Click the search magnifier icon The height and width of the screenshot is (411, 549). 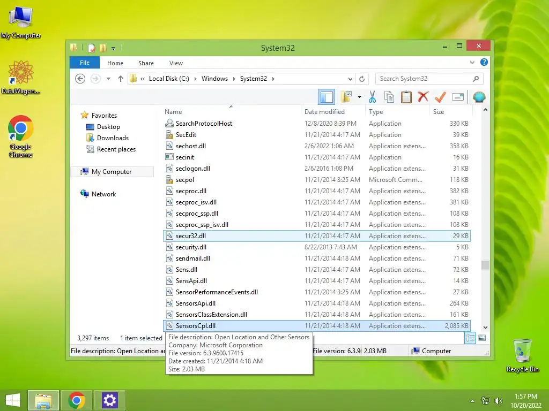point(476,79)
